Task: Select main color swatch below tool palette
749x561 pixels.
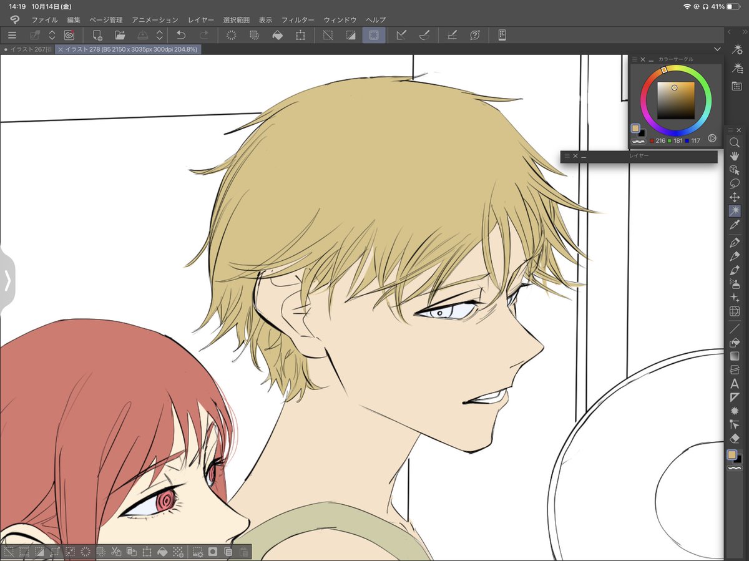Action: tap(732, 456)
